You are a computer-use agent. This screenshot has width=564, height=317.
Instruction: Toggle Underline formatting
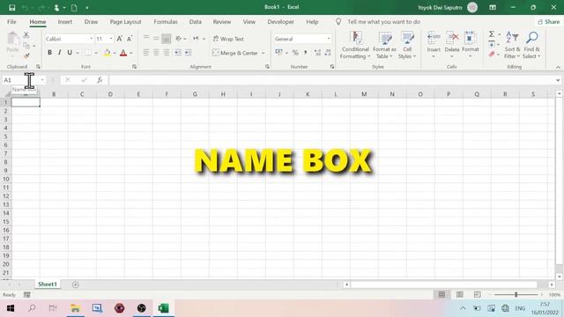click(x=70, y=53)
